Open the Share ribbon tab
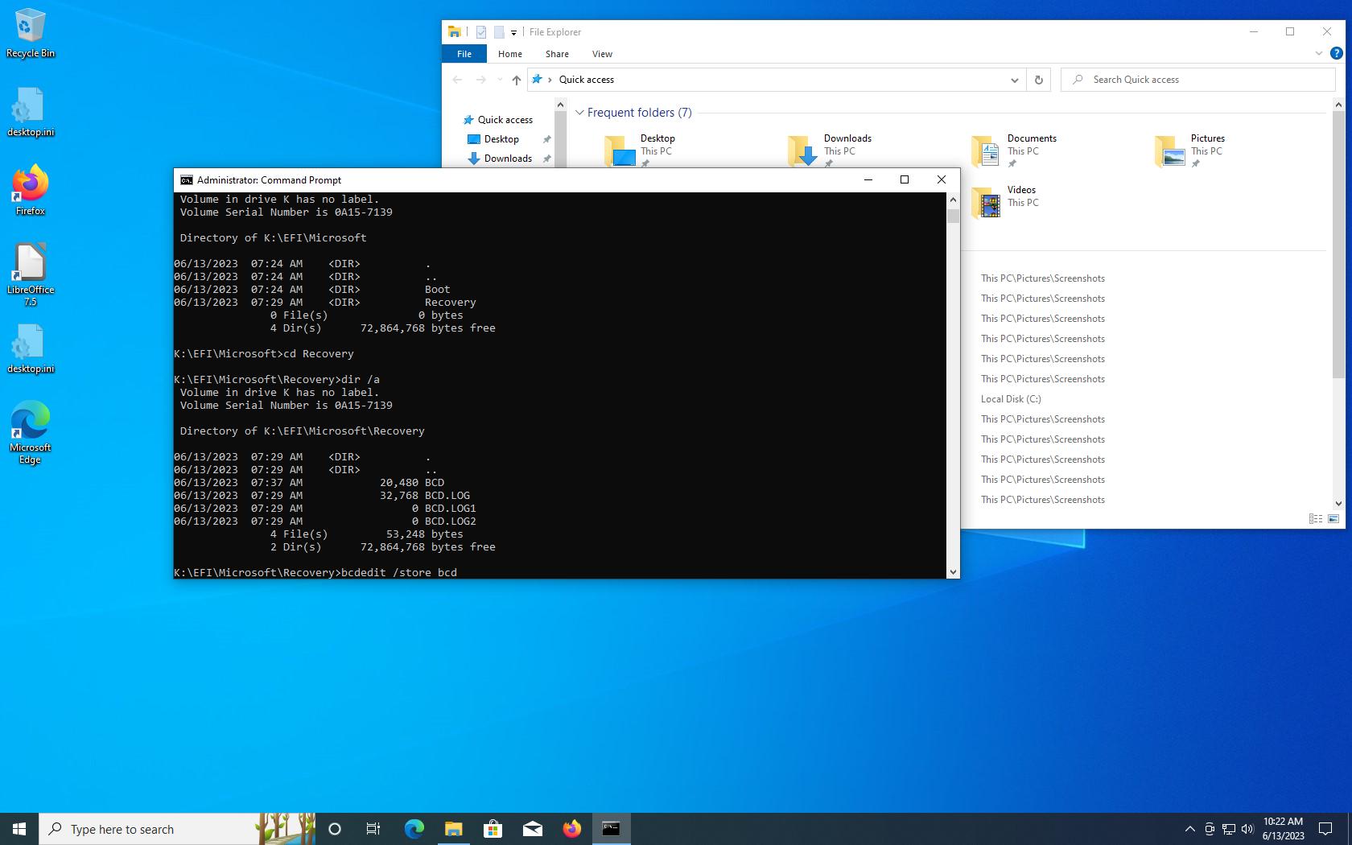 557,54
